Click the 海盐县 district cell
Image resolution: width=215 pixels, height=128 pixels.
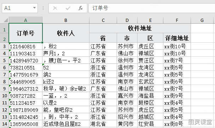click(x=150, y=96)
